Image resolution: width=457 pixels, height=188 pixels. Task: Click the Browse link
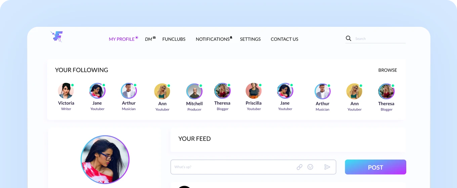[387, 70]
